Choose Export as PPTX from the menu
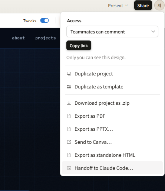This screenshot has width=165, height=191. click(112, 129)
